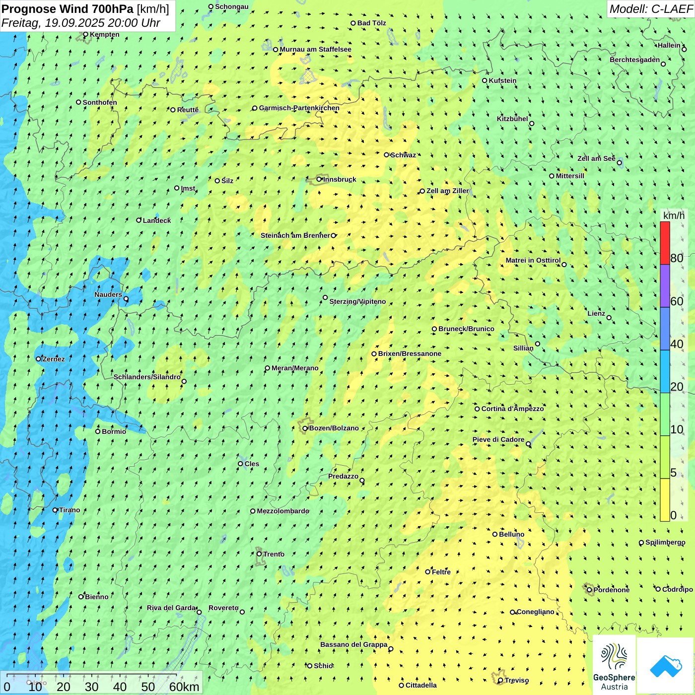Image resolution: width=695 pixels, height=695 pixels.
Task: Click the Kufstein location marker
Action: tap(485, 80)
